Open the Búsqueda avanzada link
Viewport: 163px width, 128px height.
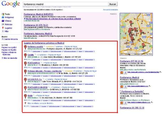point(111,10)
